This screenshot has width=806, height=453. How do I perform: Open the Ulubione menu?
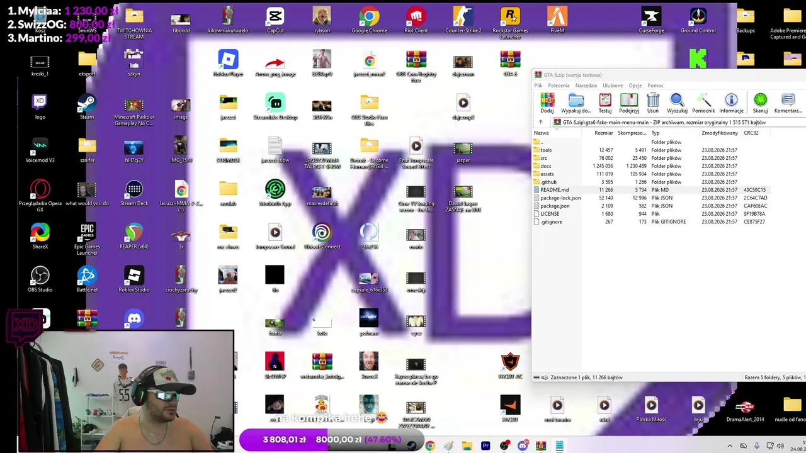(613, 86)
